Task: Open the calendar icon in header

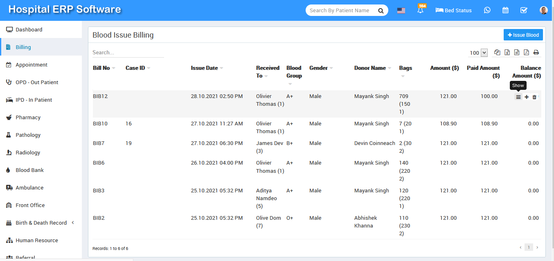Action: point(505,11)
